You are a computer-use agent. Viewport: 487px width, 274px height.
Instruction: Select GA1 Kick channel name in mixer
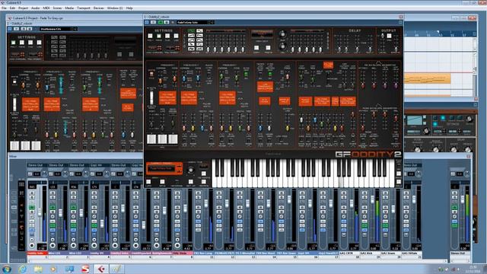(370, 253)
